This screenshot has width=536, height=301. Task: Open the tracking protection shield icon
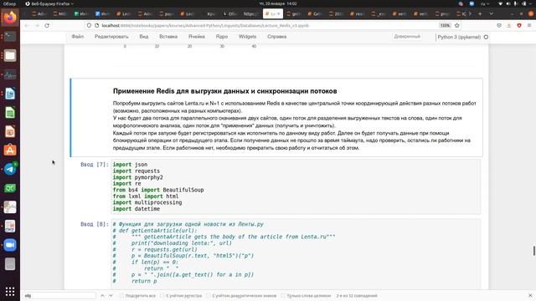pos(89,26)
